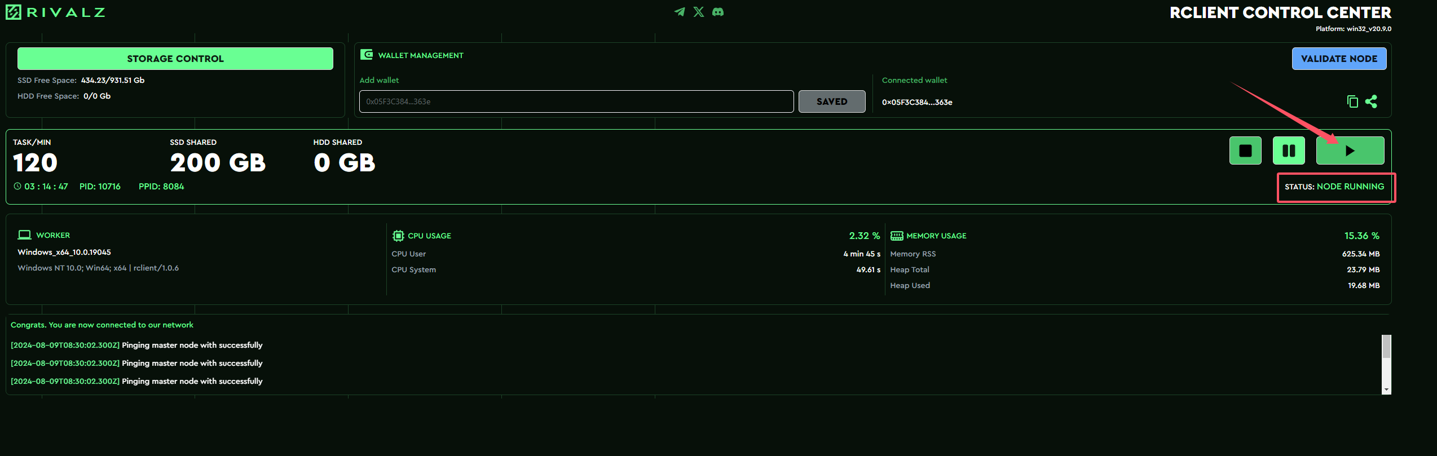The width and height of the screenshot is (1437, 456).
Task: Click the Saved wallet button
Action: click(832, 101)
